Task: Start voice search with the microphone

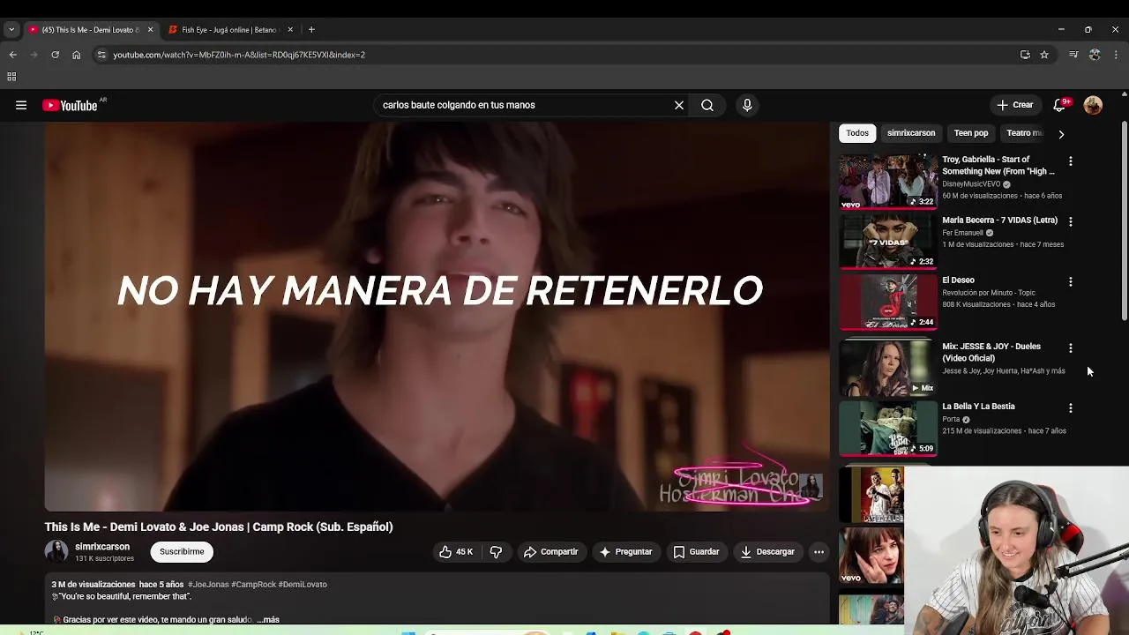Action: pos(747,105)
